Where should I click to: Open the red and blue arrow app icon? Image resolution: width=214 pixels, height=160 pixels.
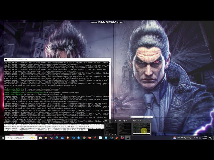117,138
